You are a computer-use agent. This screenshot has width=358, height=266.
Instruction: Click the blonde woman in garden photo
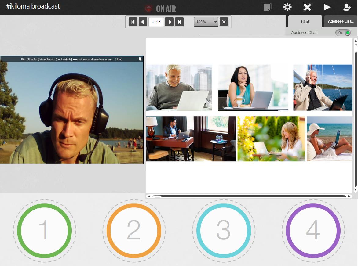[x=271, y=139]
